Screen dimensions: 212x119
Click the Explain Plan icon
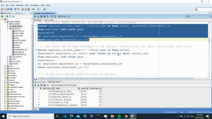point(41,17)
